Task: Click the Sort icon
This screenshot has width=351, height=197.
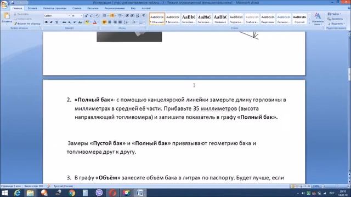Action: click(138, 16)
